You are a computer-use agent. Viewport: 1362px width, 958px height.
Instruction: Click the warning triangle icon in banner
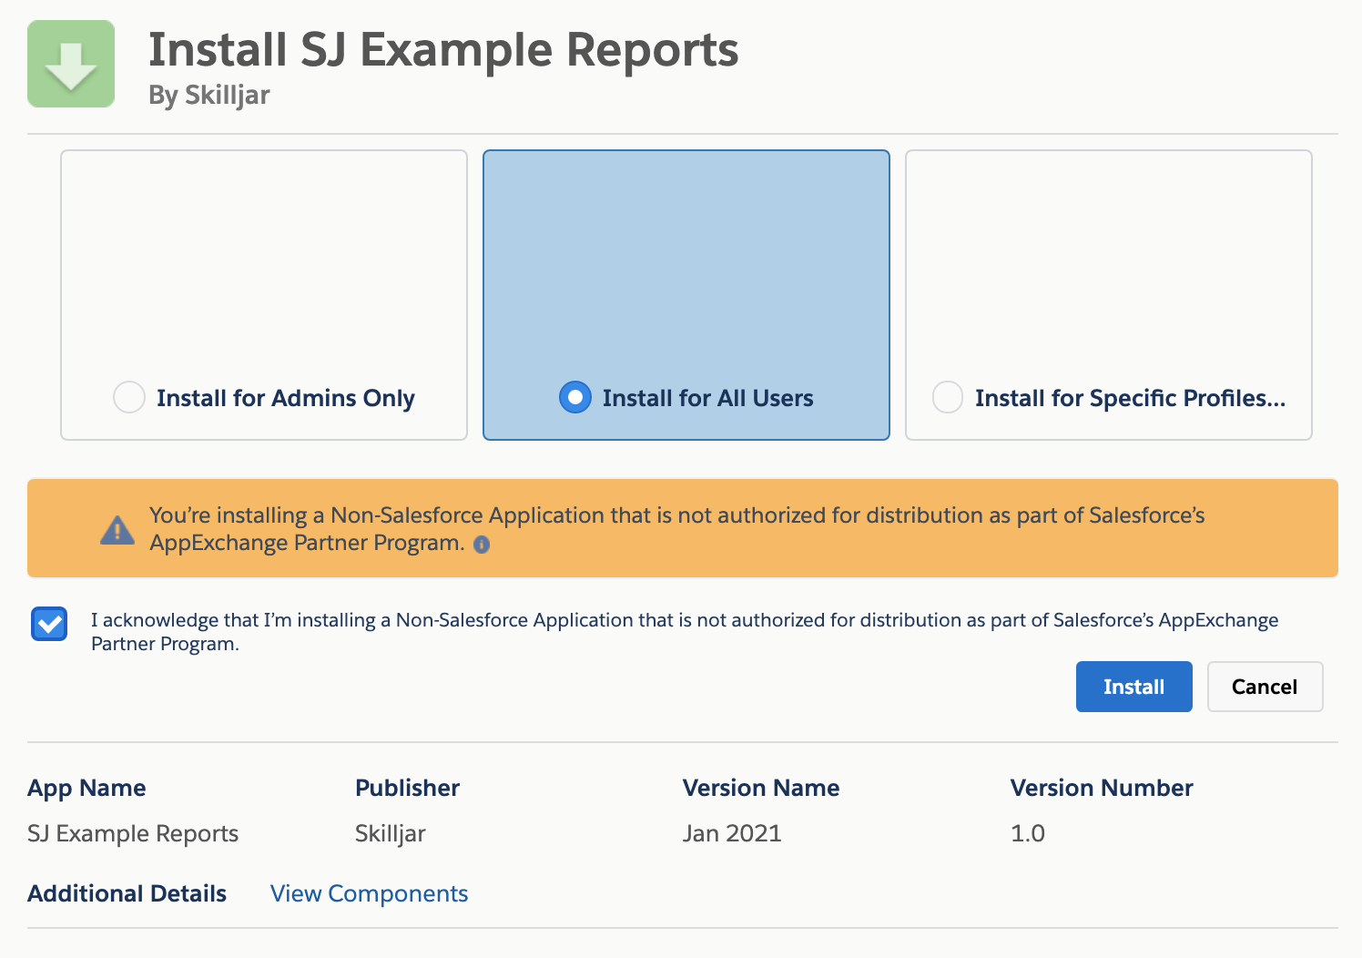[x=117, y=530]
